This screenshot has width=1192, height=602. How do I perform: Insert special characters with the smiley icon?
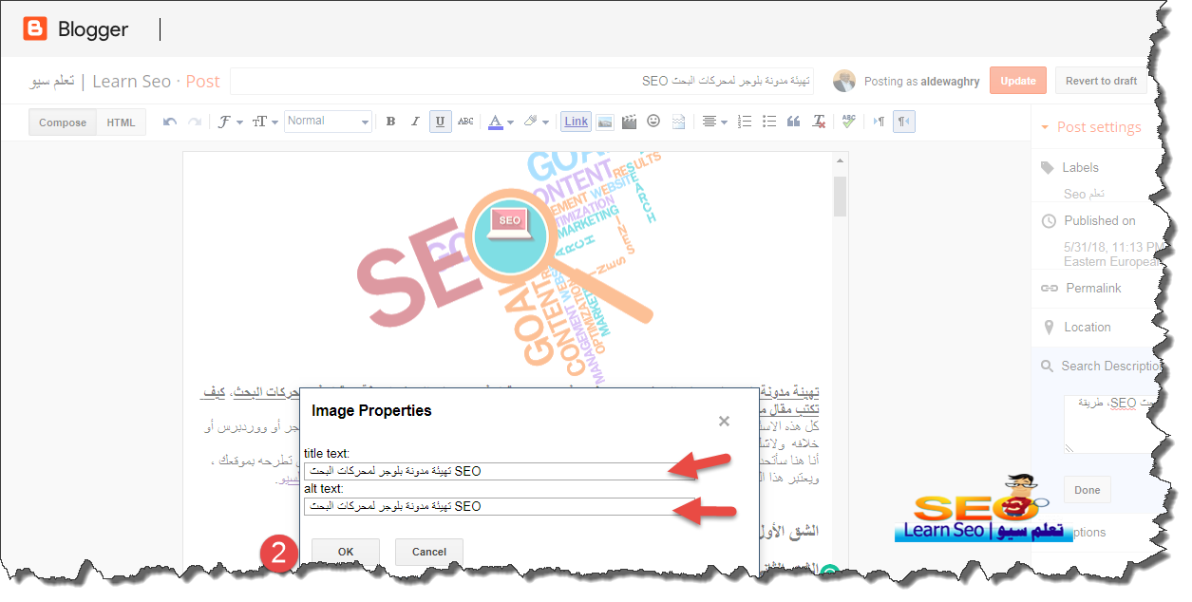point(653,122)
